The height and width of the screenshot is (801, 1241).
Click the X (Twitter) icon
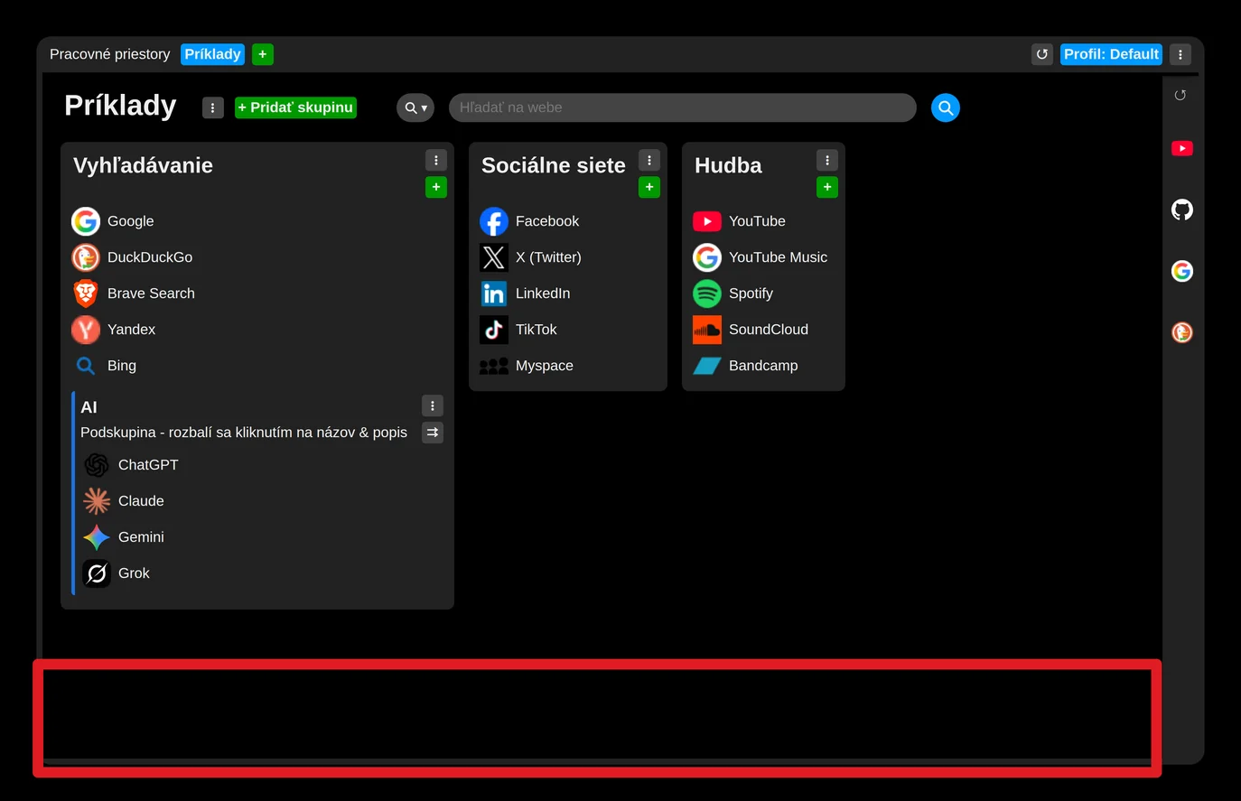click(494, 257)
